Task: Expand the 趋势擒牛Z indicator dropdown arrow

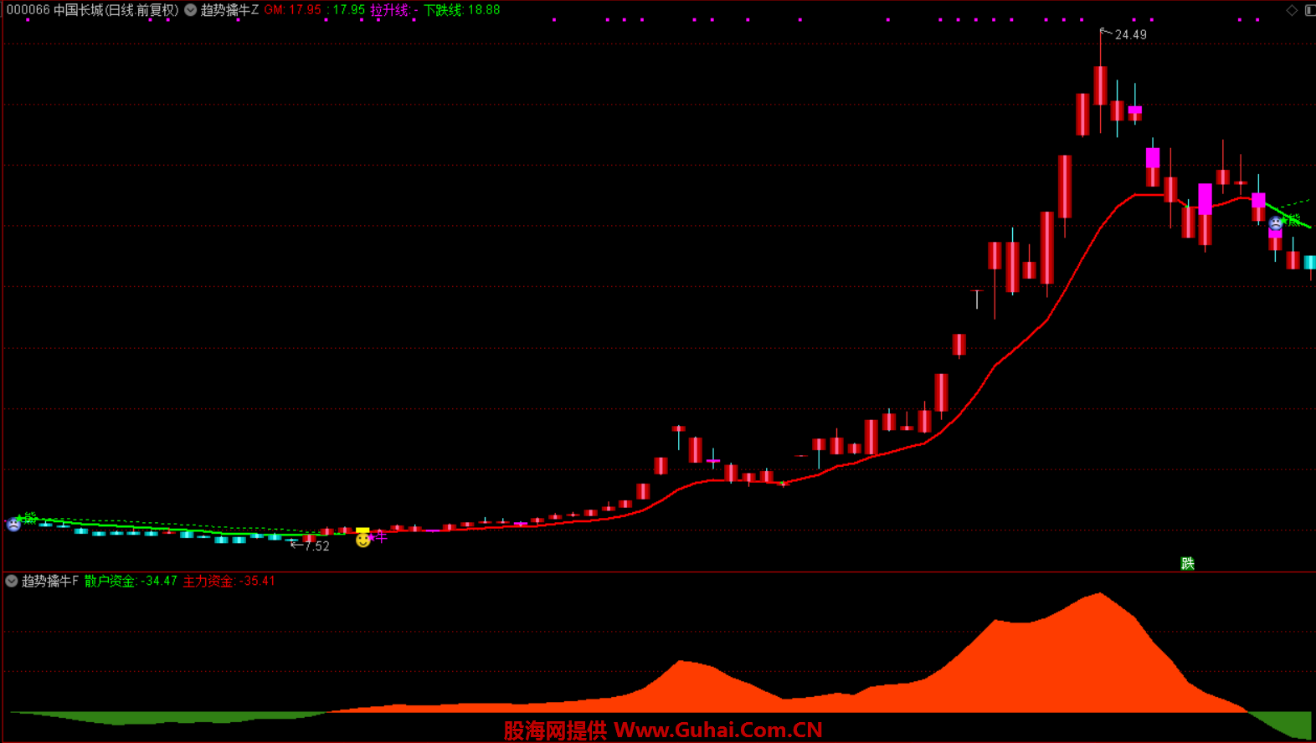Action: (191, 10)
